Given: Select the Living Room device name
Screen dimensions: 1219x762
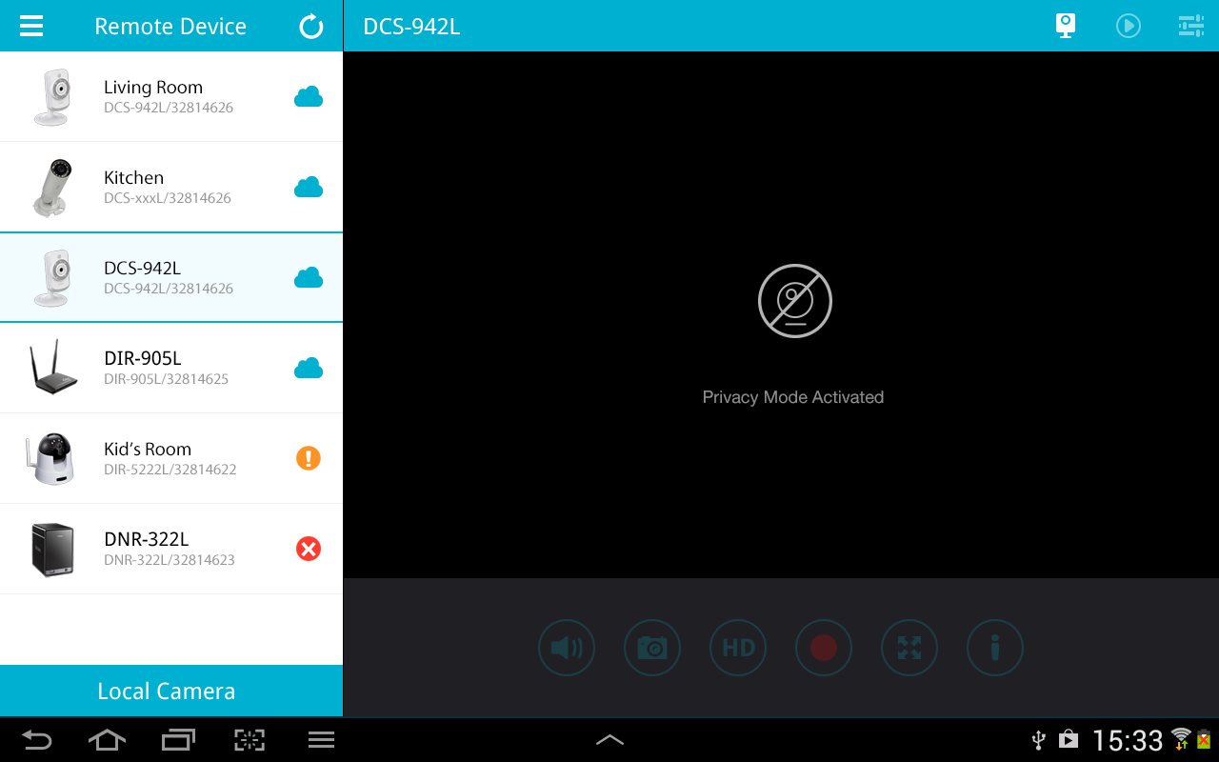Looking at the screenshot, I should [x=153, y=87].
